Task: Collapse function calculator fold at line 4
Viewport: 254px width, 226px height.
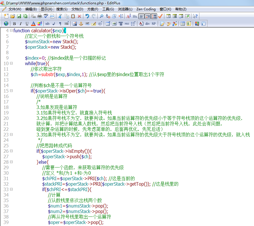Action: click(11, 30)
